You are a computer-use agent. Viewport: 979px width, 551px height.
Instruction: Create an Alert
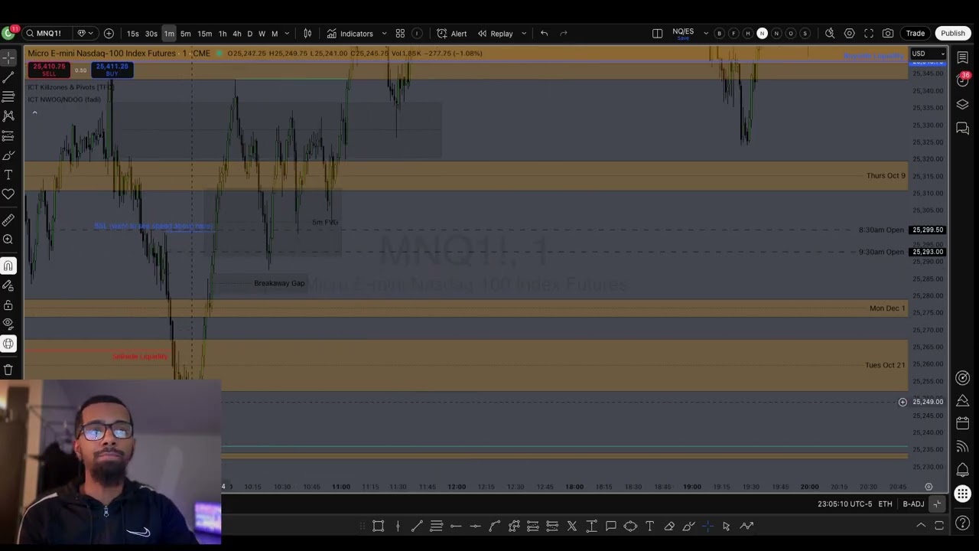point(451,34)
